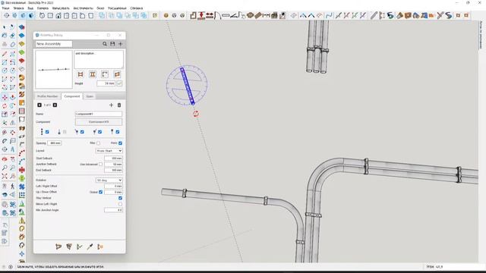Click the second bottom assembly tool icon
Viewport: 486px width, 273px height.
69,246
